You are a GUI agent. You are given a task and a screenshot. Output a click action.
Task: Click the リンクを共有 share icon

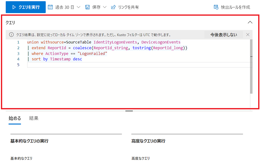click(113, 7)
